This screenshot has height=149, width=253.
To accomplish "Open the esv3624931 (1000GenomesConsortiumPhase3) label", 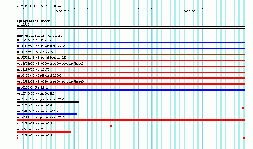I will tap(51, 81).
